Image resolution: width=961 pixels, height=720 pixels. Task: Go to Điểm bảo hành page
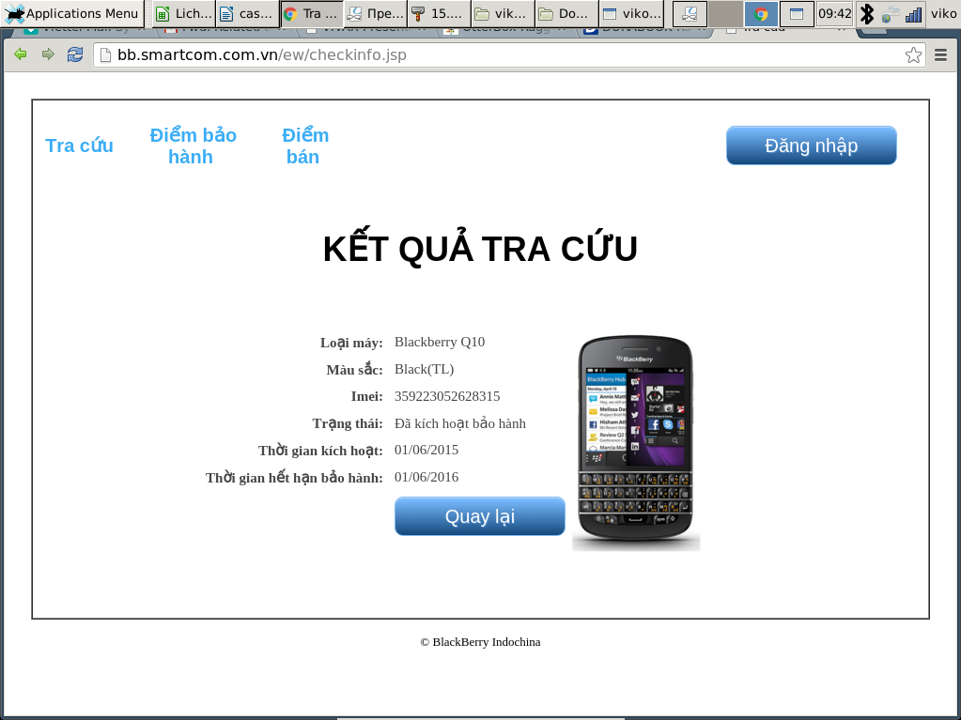click(193, 146)
